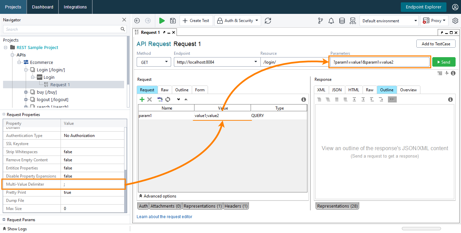461x233 pixels.
Task: Click the info icon in the Response Outline toolbar
Action: tap(450, 99)
